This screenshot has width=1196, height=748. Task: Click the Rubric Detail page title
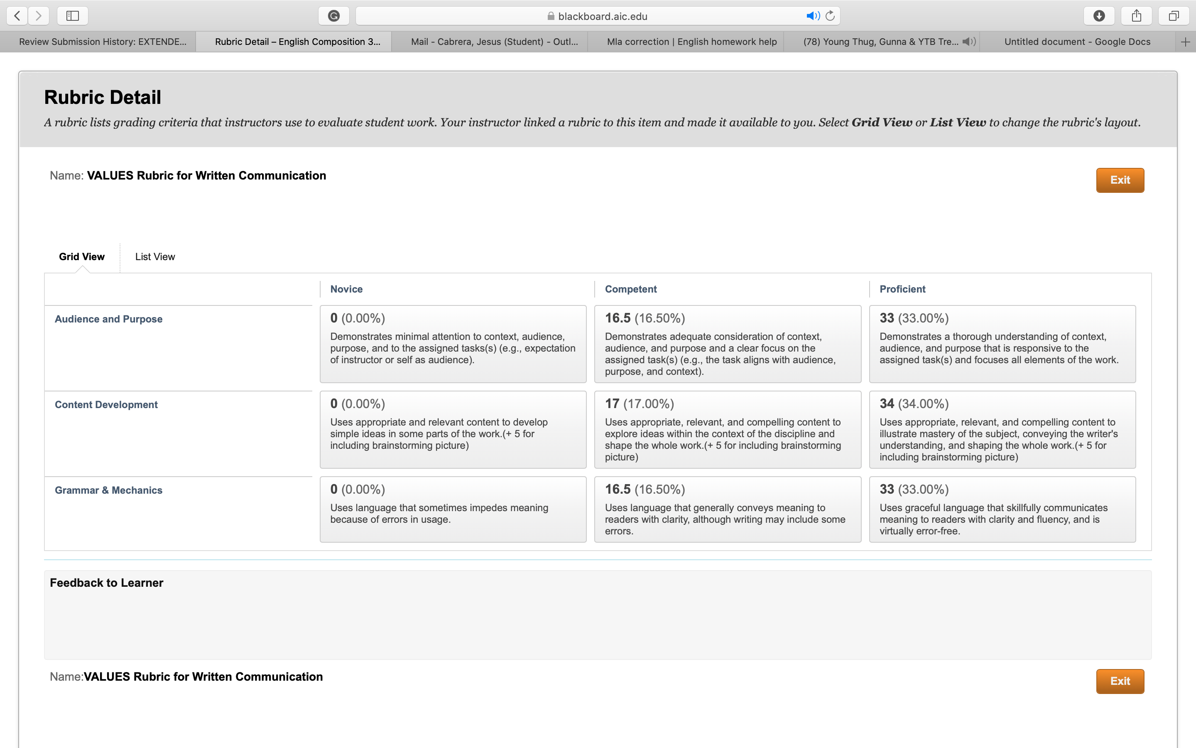[x=102, y=98]
